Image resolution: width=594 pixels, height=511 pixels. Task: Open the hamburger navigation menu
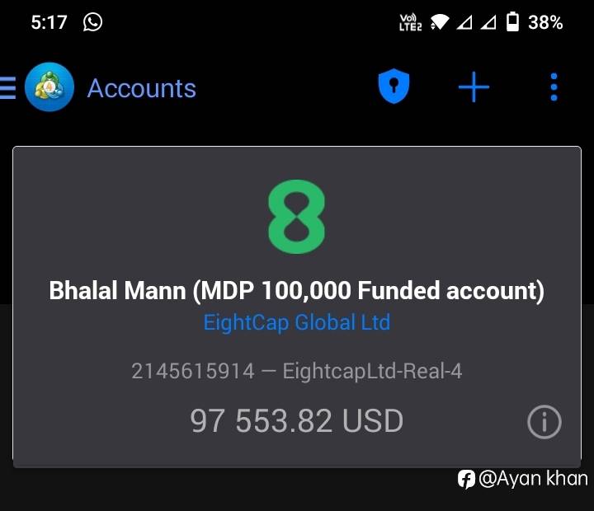point(7,88)
